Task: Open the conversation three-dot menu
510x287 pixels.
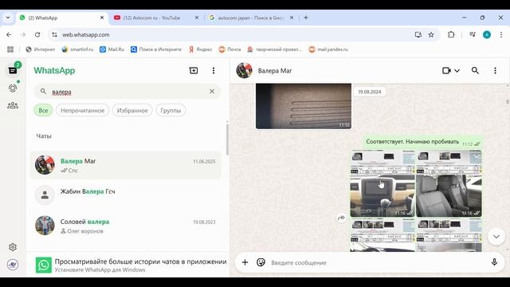Action: pos(495,70)
